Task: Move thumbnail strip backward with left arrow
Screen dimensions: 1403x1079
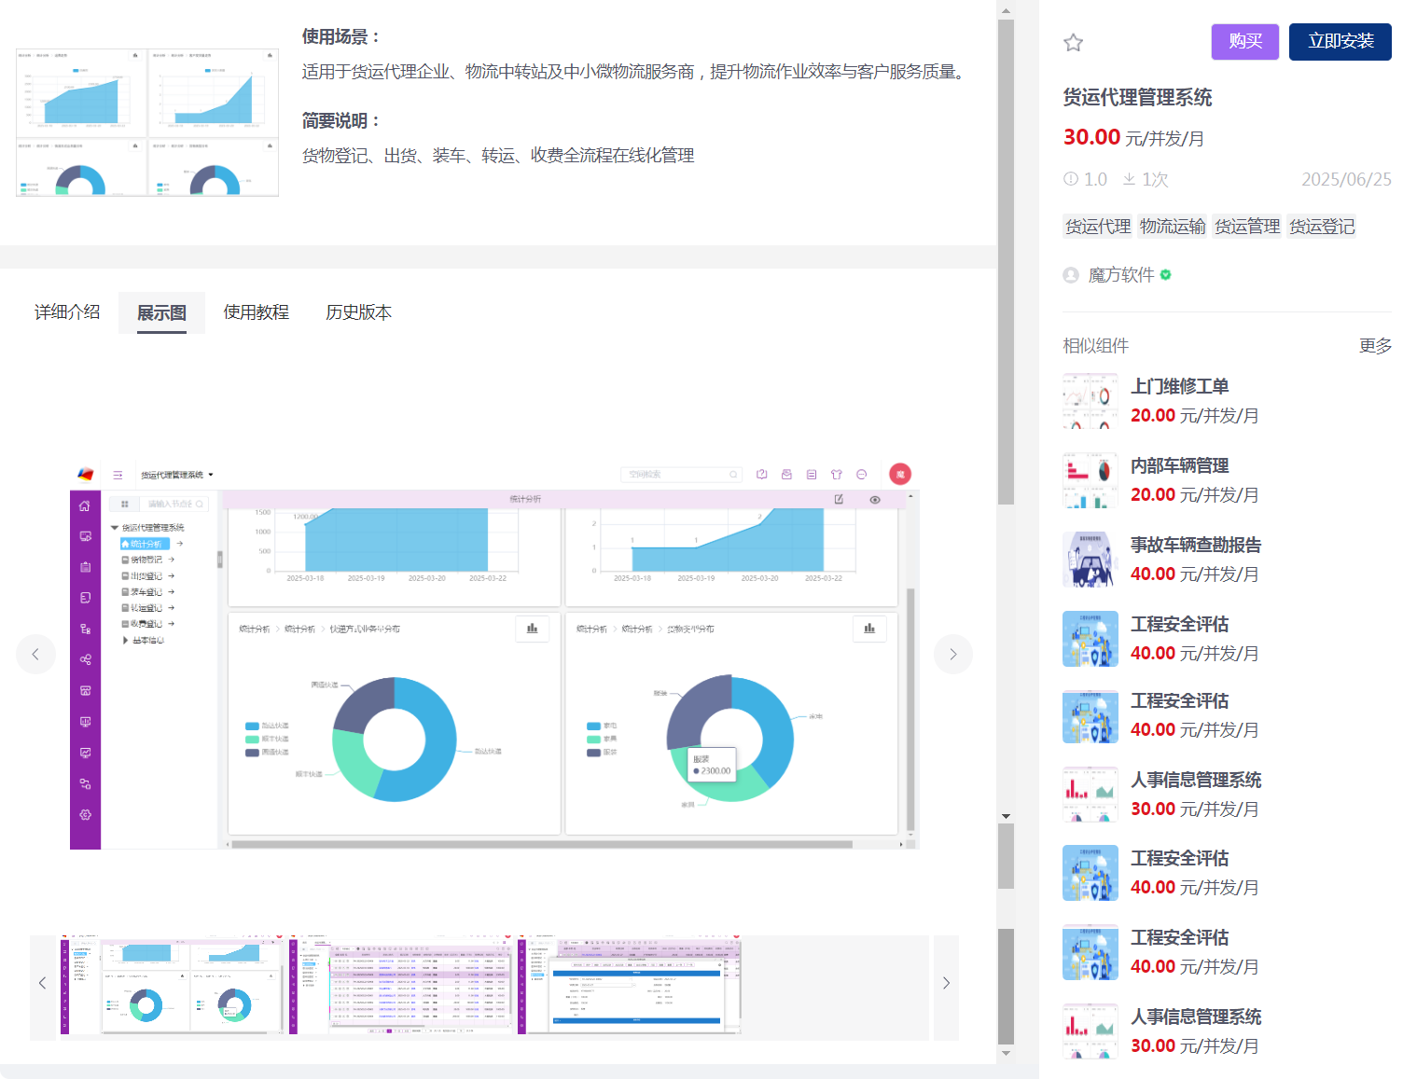Action: (42, 983)
